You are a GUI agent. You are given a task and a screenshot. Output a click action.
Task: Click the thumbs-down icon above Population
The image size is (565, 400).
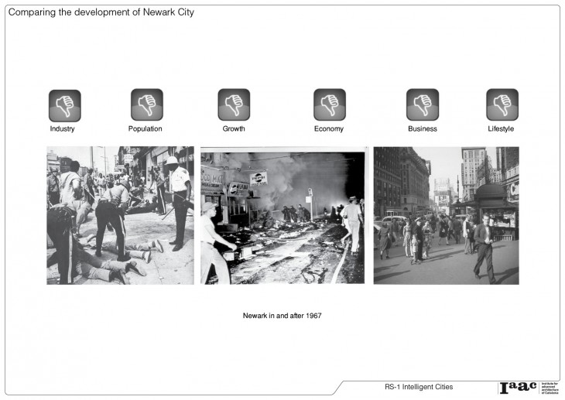(146, 104)
